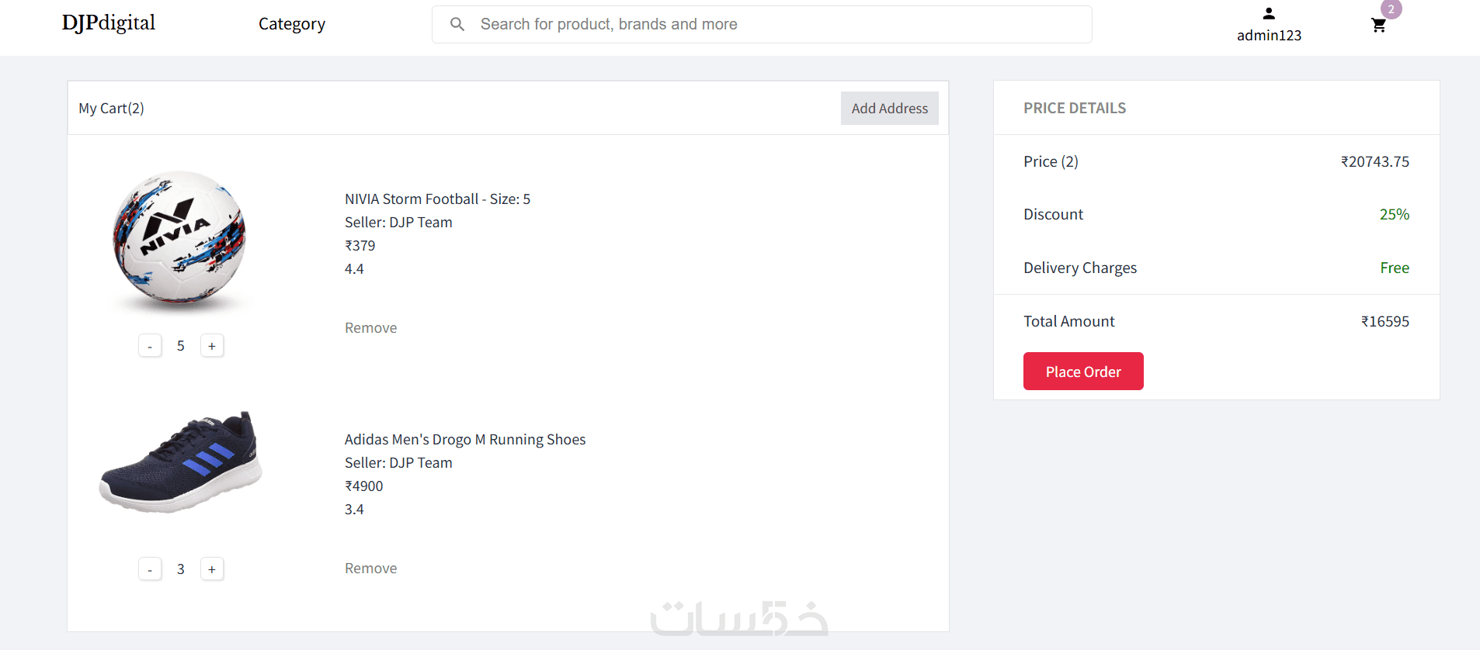Image resolution: width=1480 pixels, height=650 pixels.
Task: Open the NIVIA football product image
Action: [x=179, y=239]
